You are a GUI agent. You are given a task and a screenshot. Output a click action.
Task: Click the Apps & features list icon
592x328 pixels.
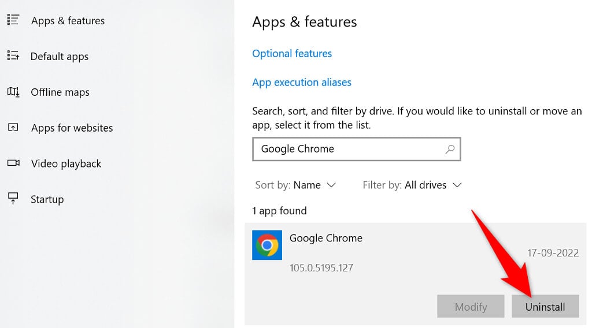tap(13, 20)
